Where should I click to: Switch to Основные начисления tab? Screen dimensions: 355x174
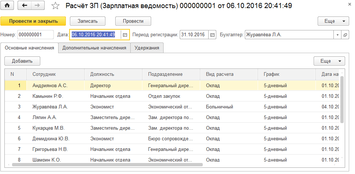point(29,48)
